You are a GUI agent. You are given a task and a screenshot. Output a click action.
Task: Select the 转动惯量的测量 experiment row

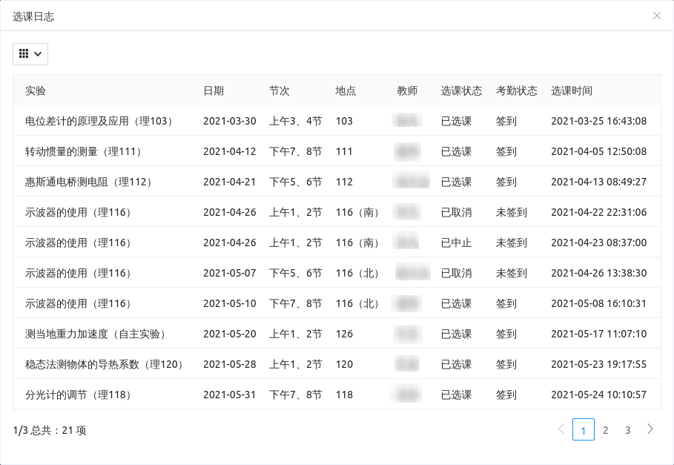pyautogui.click(x=83, y=151)
